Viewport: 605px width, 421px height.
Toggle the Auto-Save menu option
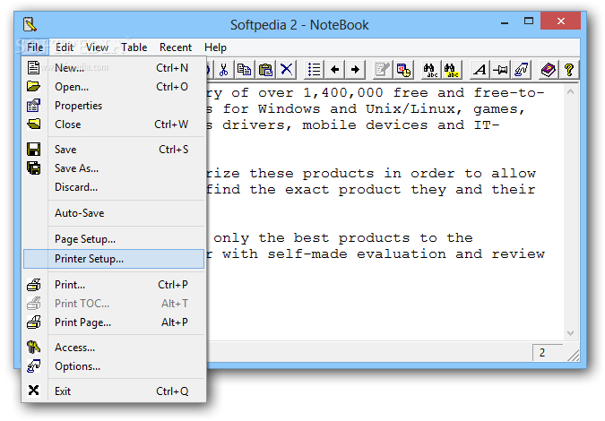[x=114, y=213]
